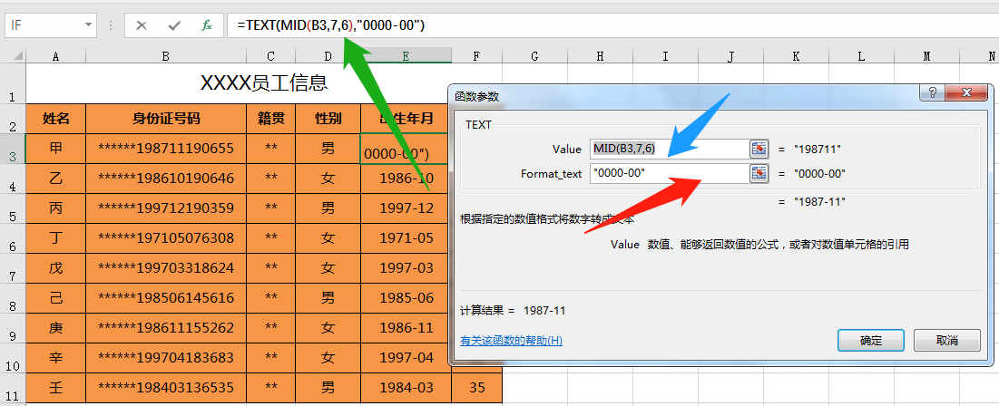Select column M header
Image resolution: width=999 pixels, height=406 pixels.
tap(927, 56)
